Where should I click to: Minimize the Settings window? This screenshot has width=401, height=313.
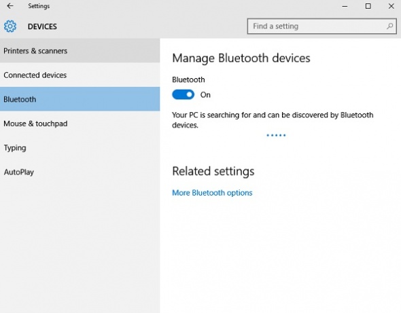(345, 6)
